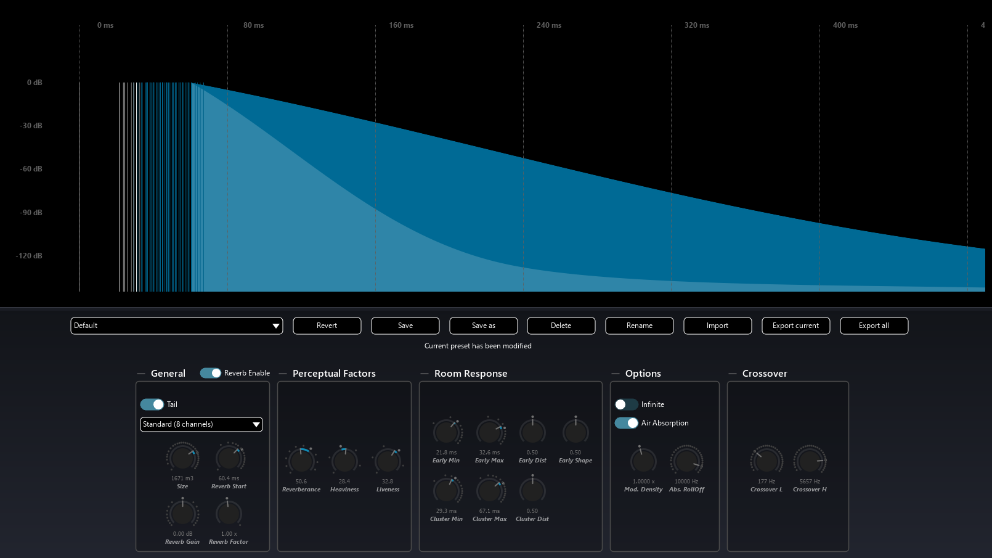Screen dimensions: 992x558
Task: Open the Default preset dropdown
Action: pyautogui.click(x=177, y=326)
